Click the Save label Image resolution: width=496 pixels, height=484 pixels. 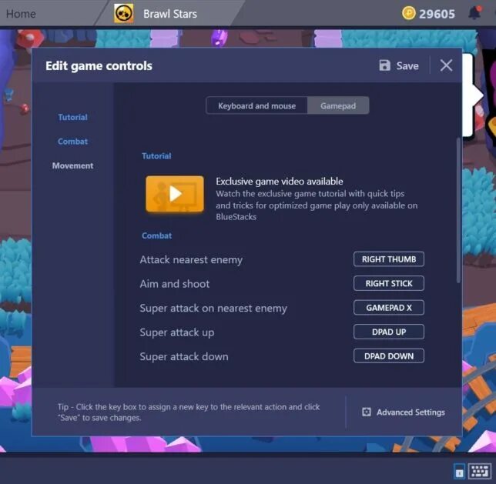[407, 65]
